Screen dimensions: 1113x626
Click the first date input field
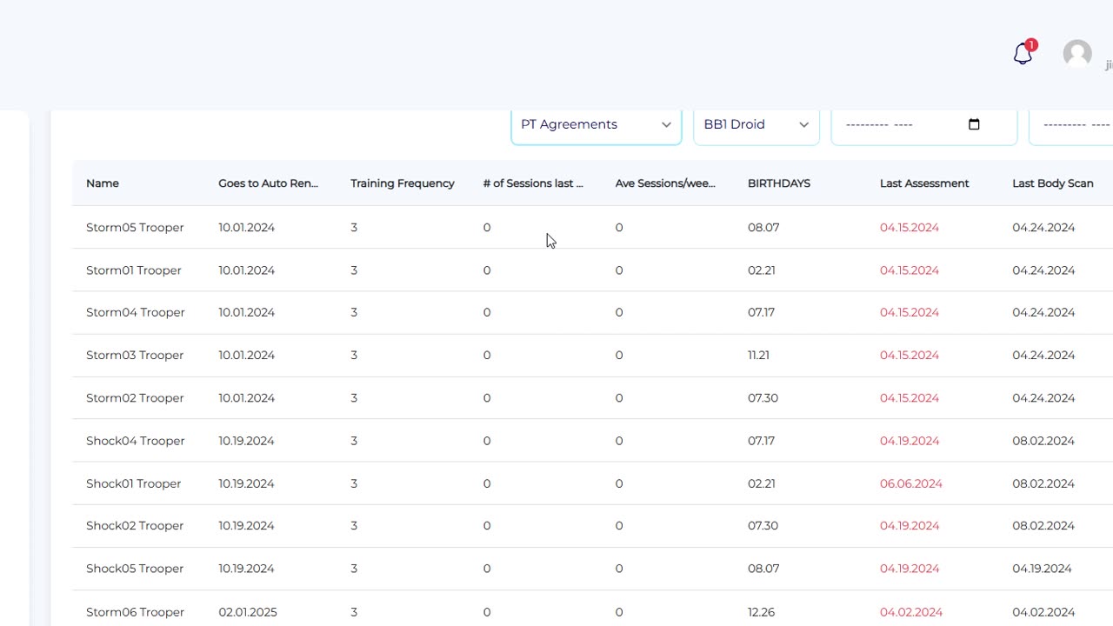(924, 124)
